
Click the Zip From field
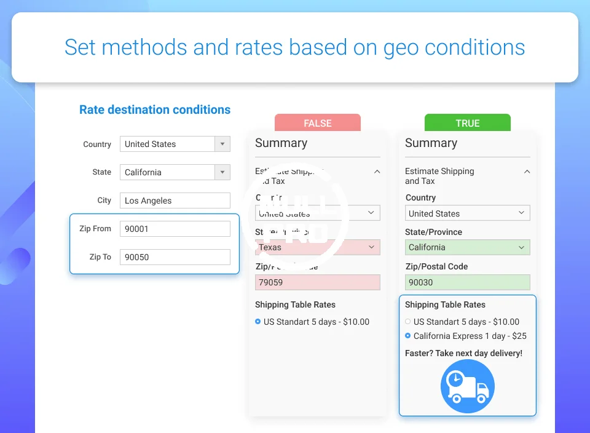[x=175, y=229]
